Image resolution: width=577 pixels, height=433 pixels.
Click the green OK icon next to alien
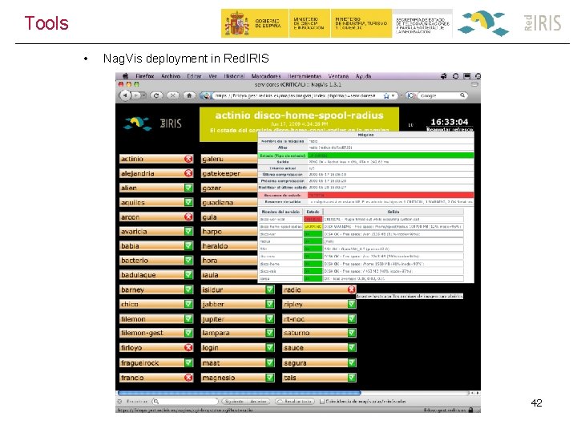coord(188,188)
